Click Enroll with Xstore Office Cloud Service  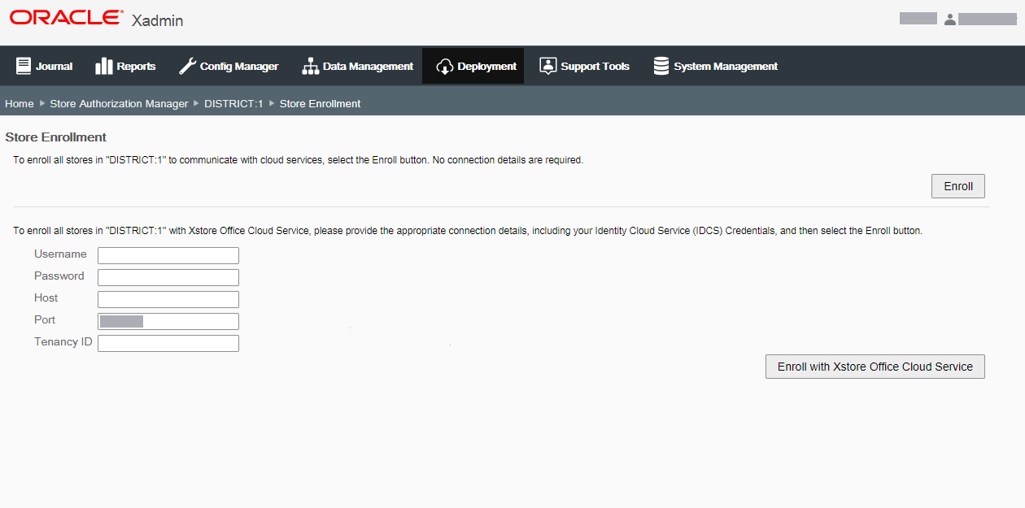pyautogui.click(x=875, y=367)
